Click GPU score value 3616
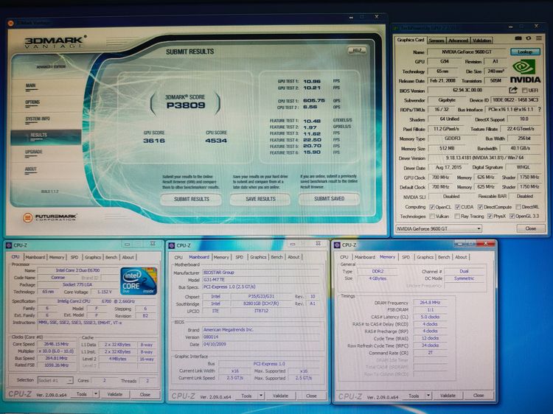 (154, 141)
